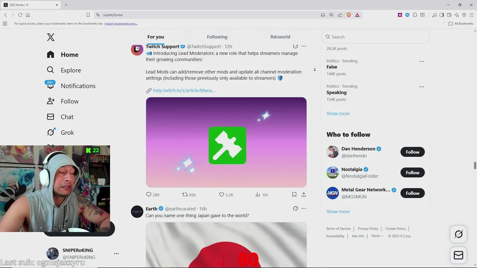Open Terms of Service link
Viewport: 477px width, 268px height.
pos(338,229)
